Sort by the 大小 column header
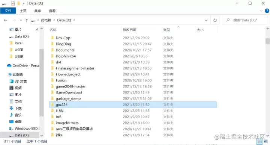 (x=200, y=30)
